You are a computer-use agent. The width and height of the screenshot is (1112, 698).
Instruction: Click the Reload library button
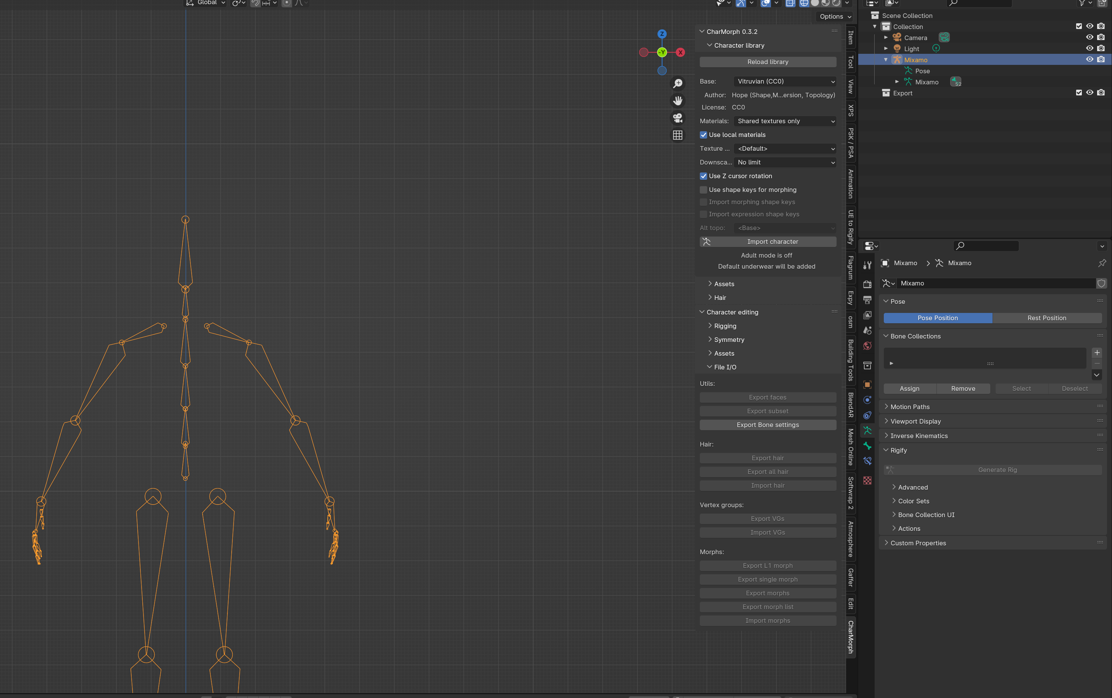tap(768, 62)
